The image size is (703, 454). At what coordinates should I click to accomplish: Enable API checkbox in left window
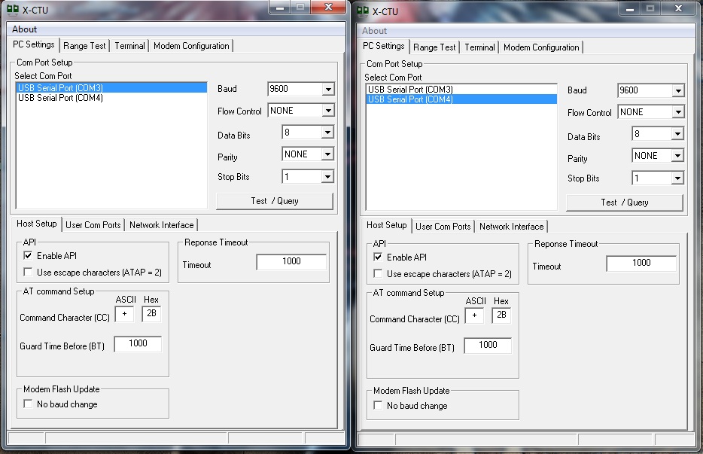click(x=28, y=256)
